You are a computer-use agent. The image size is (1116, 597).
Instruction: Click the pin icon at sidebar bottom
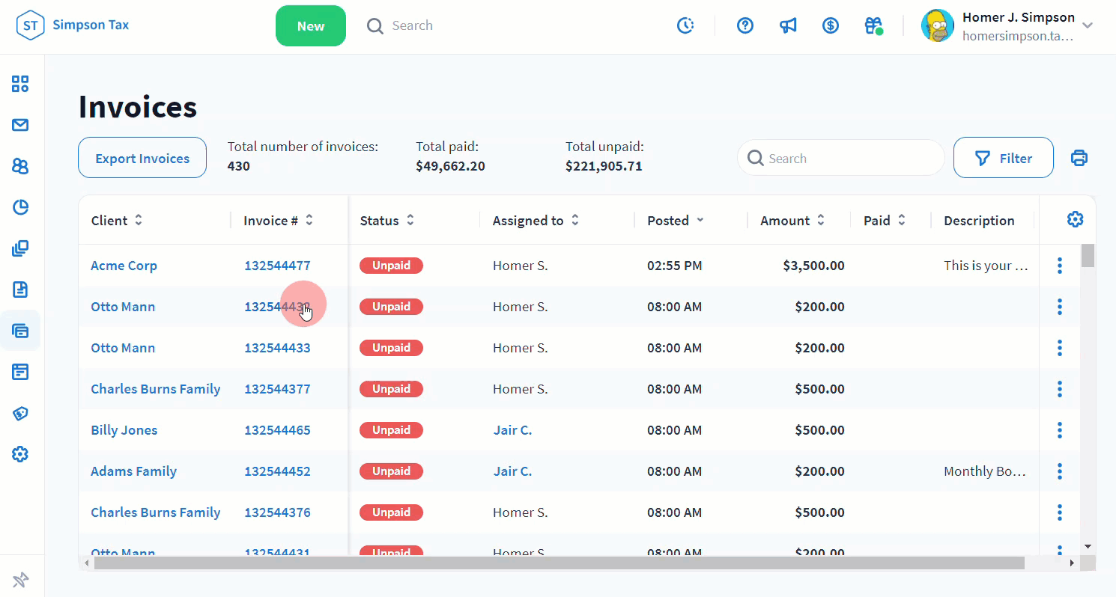20,579
